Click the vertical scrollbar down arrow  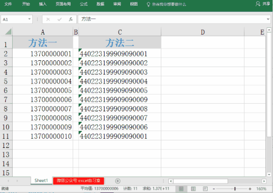(269, 174)
